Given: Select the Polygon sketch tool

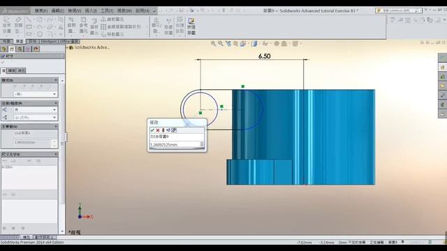Looking at the screenshot, I should (x=39, y=34).
